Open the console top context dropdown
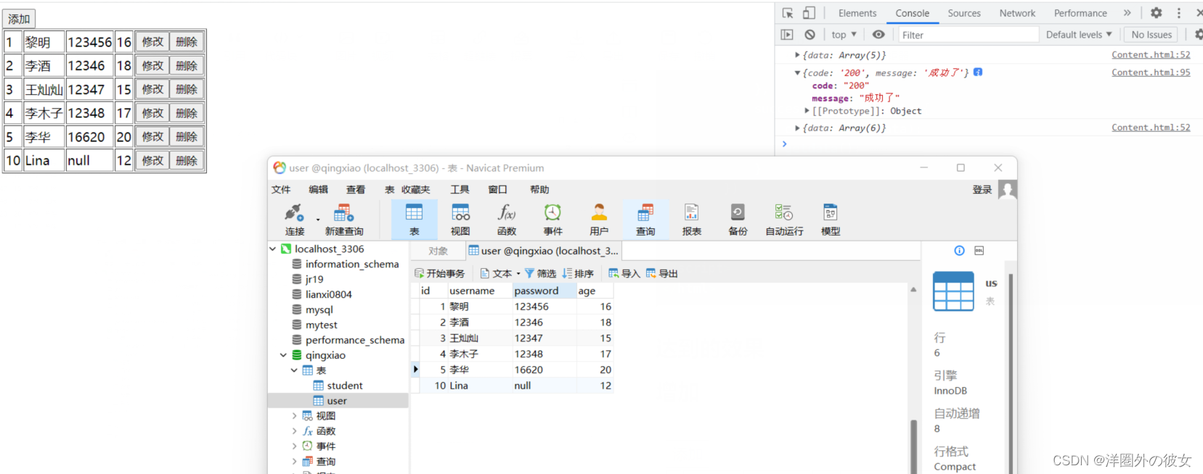This screenshot has width=1203, height=474. click(x=844, y=35)
